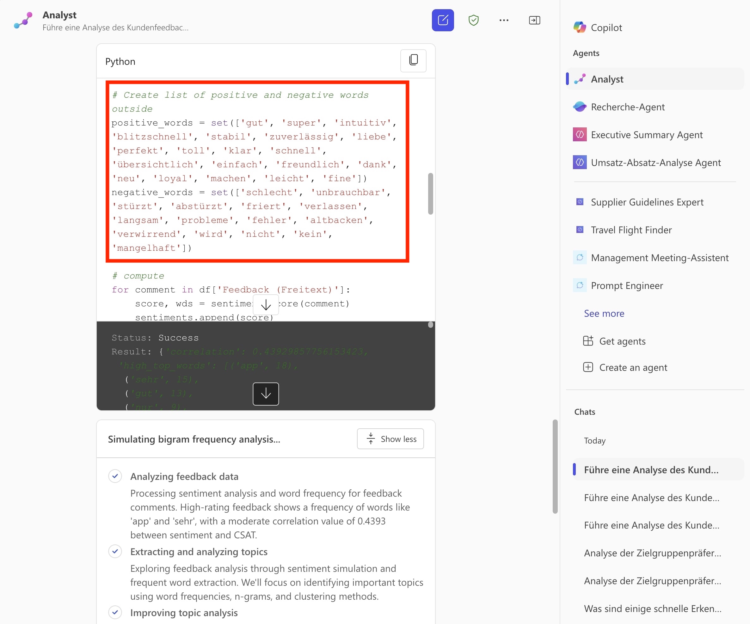Click the new chat compose icon
Image resolution: width=750 pixels, height=624 pixels.
tap(442, 20)
